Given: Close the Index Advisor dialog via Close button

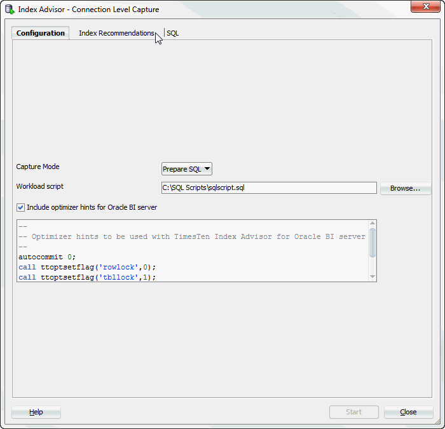Looking at the screenshot, I should point(408,412).
